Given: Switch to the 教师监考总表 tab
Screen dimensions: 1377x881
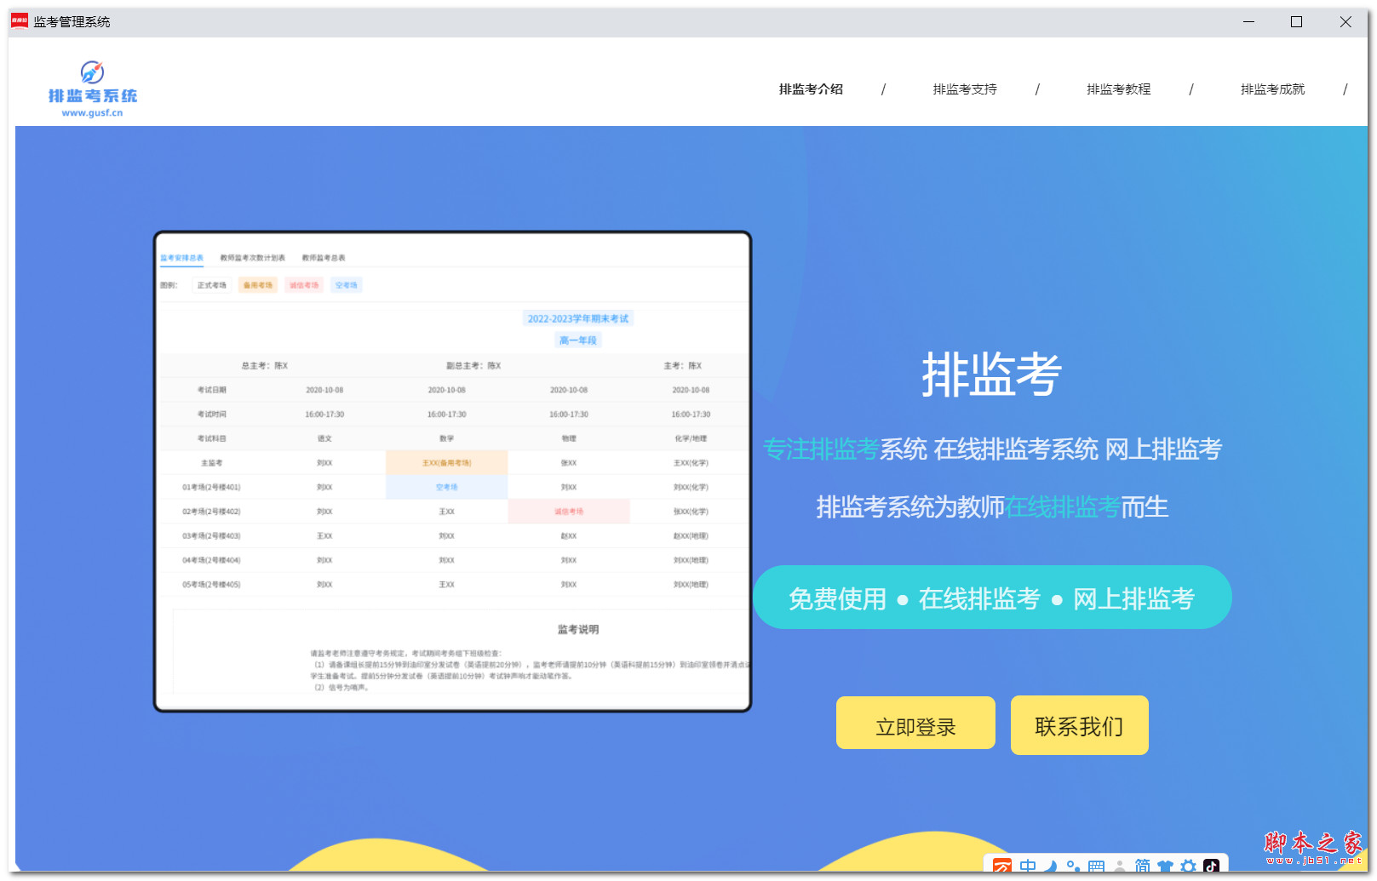Looking at the screenshot, I should tap(325, 256).
